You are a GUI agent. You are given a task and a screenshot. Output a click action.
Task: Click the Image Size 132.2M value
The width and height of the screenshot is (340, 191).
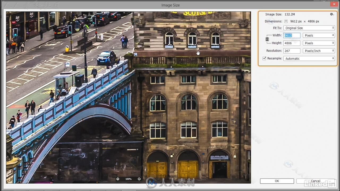[x=290, y=14]
